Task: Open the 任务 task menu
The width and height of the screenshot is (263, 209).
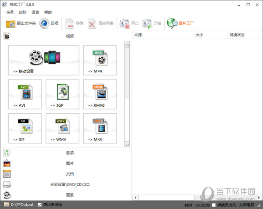Action: (10, 12)
